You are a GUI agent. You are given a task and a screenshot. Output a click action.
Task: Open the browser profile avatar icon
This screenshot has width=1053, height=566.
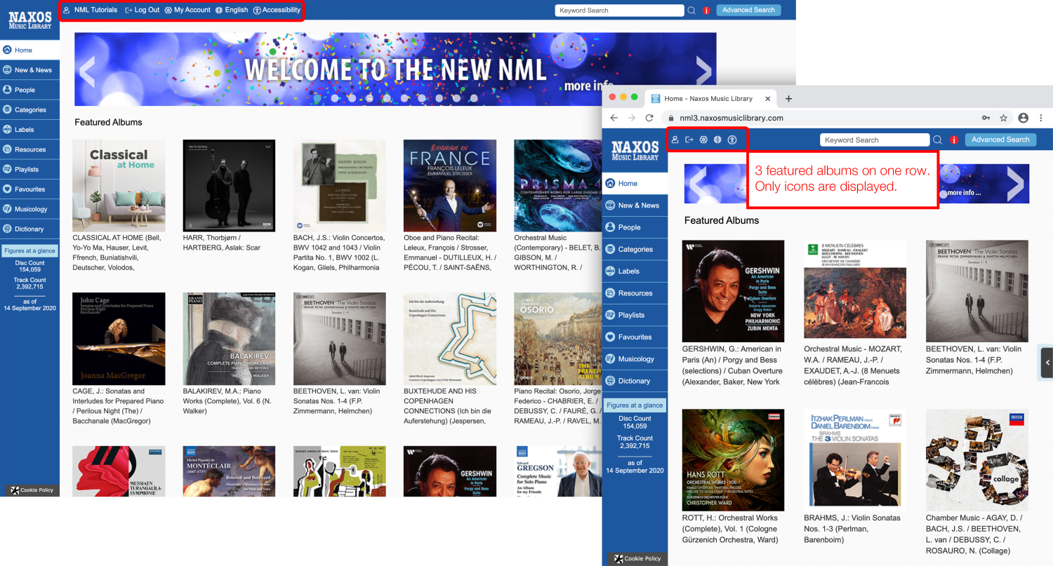[1023, 118]
